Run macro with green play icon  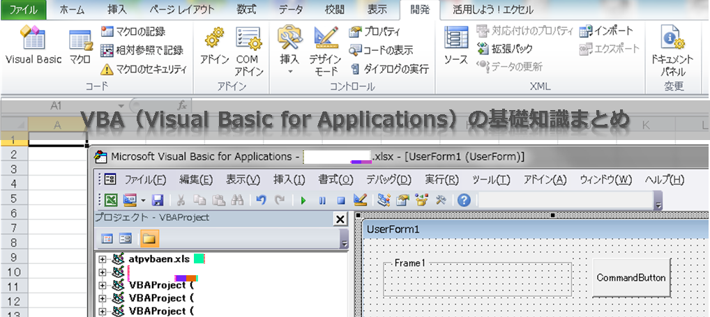[303, 201]
